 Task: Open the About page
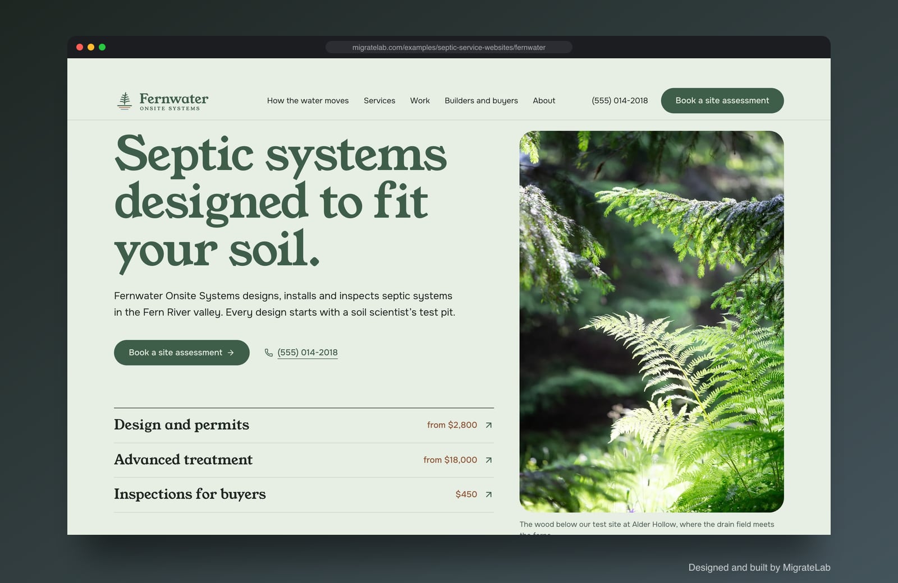tap(544, 101)
